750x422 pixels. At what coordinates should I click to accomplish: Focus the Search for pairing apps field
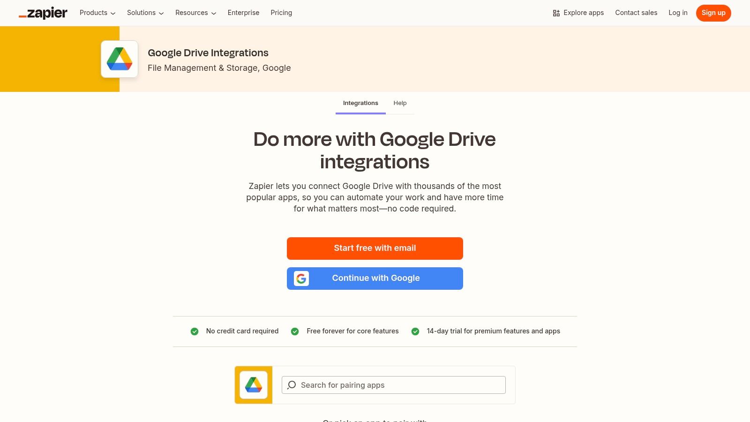pyautogui.click(x=394, y=385)
